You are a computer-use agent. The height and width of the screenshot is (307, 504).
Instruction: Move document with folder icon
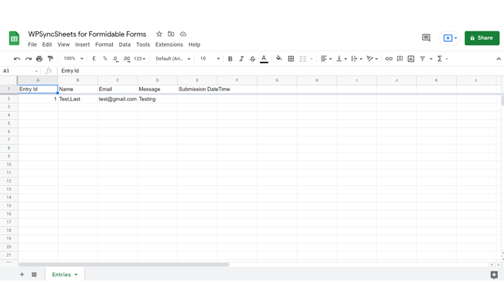[171, 34]
